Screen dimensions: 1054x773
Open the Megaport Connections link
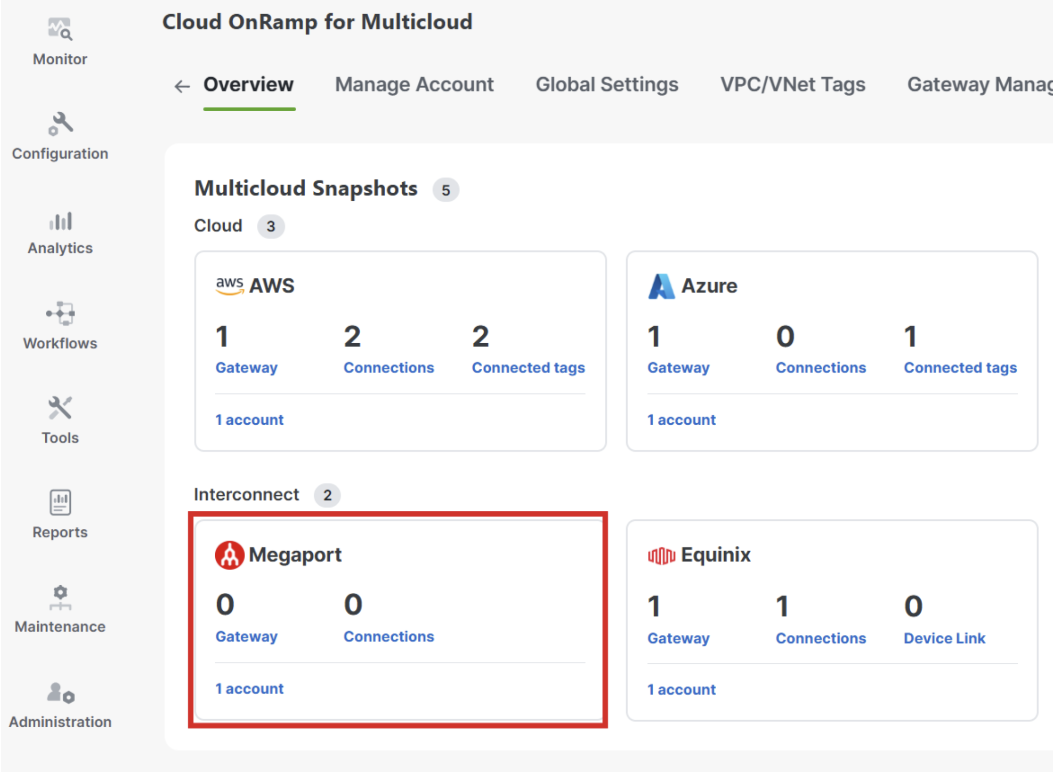click(389, 637)
